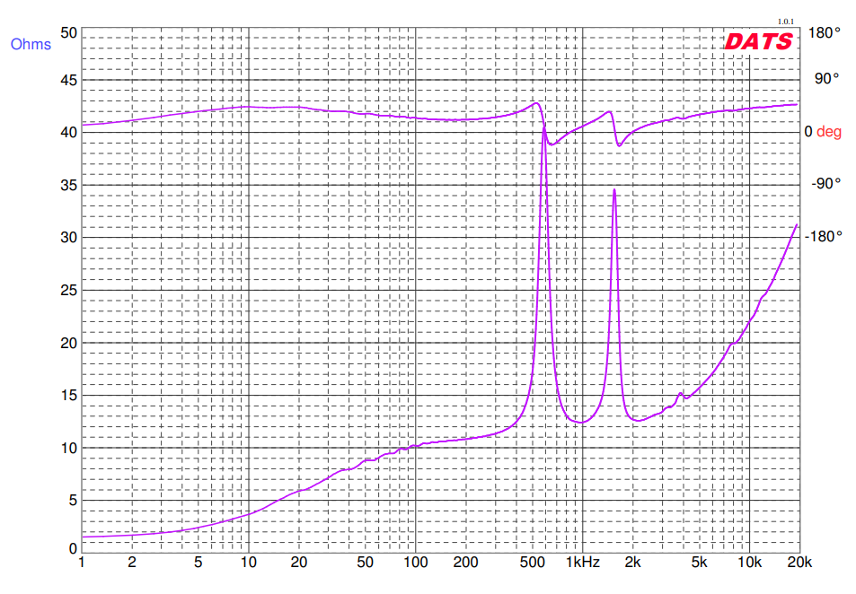
Task: Click the 1.0.1 version number text
Action: coord(785,22)
